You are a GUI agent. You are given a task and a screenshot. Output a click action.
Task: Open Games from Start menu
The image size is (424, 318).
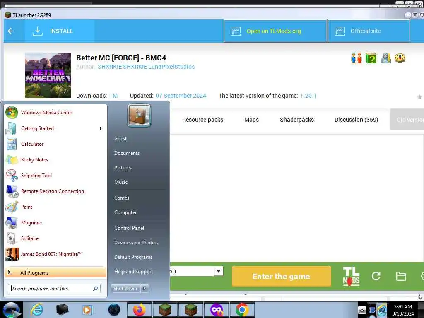pos(122,198)
